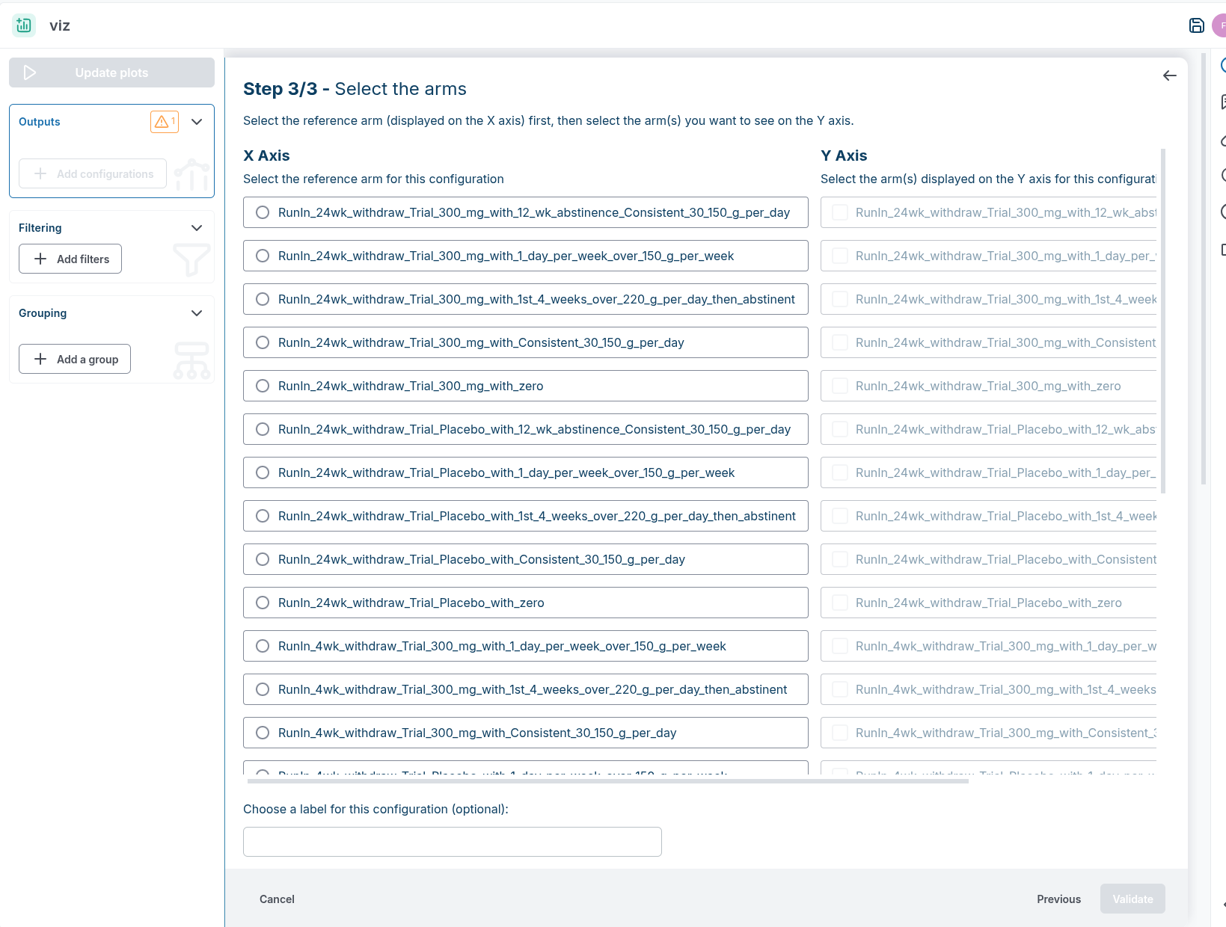This screenshot has width=1226, height=927.
Task: Check Y axis RunIn_24wk_withdraw_Trial_300_mg_with_zero checkbox
Action: tap(840, 386)
